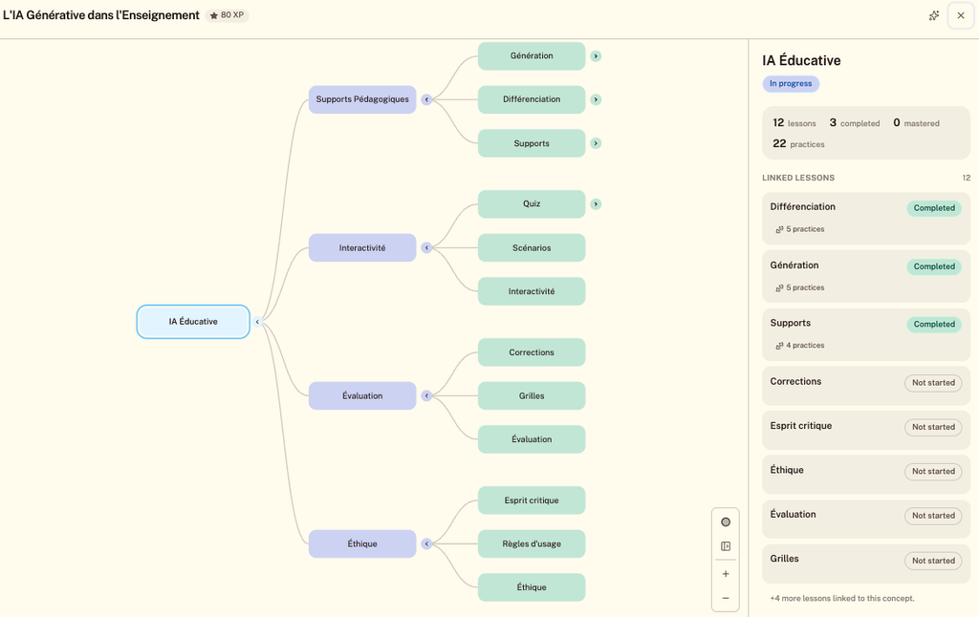Open Esprit critique lesson in linked lessons

click(866, 430)
